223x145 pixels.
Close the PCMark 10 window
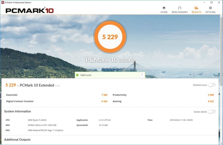[219, 2]
